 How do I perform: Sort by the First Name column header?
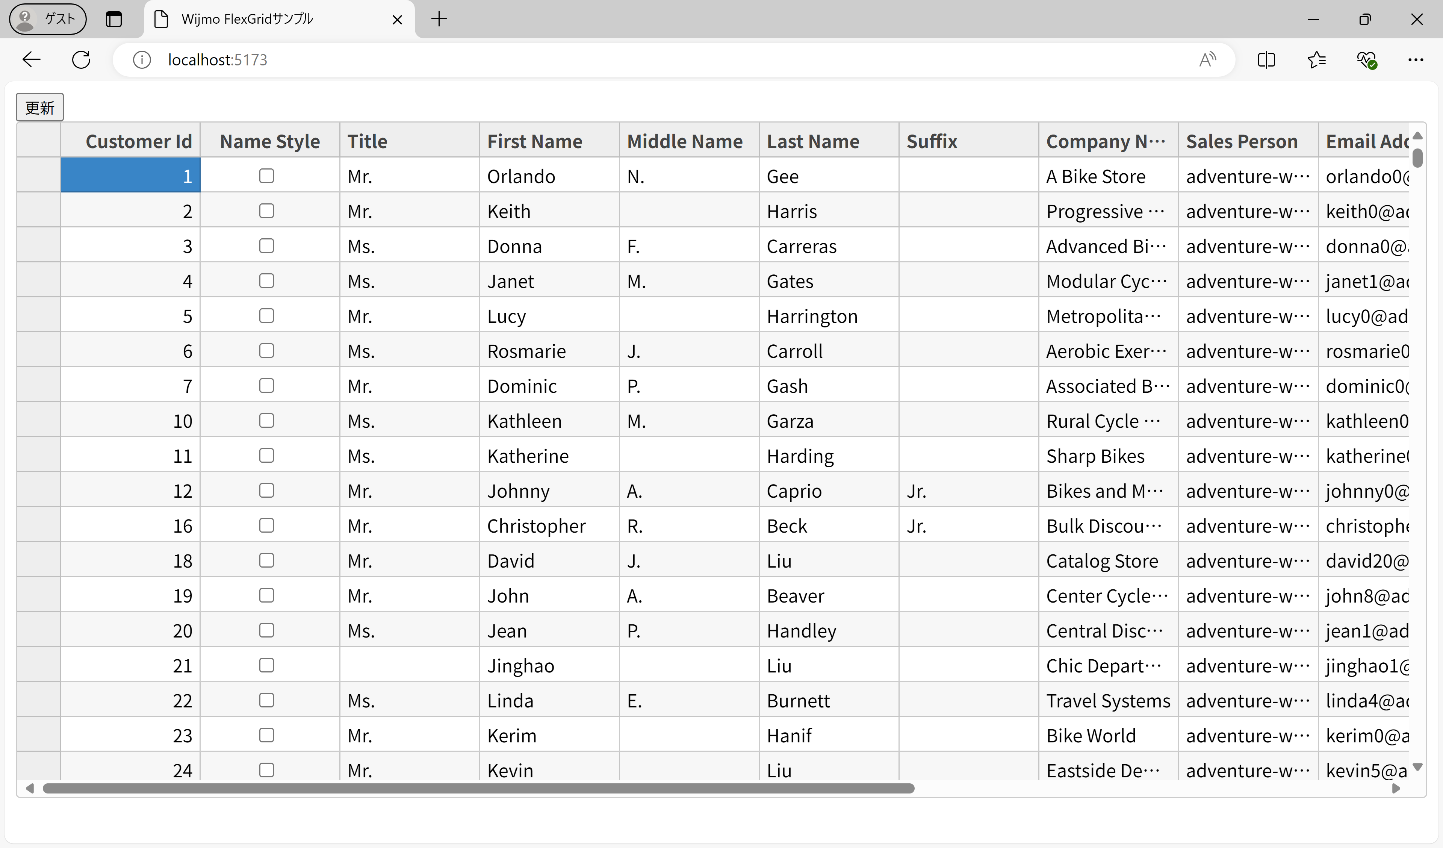click(x=550, y=141)
